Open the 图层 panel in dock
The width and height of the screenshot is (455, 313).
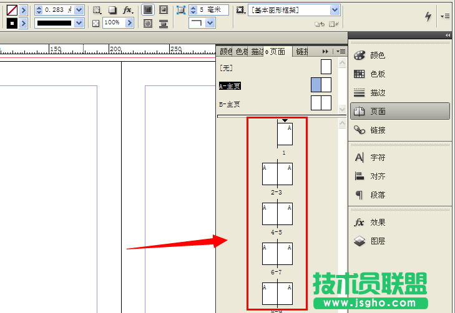pos(400,241)
